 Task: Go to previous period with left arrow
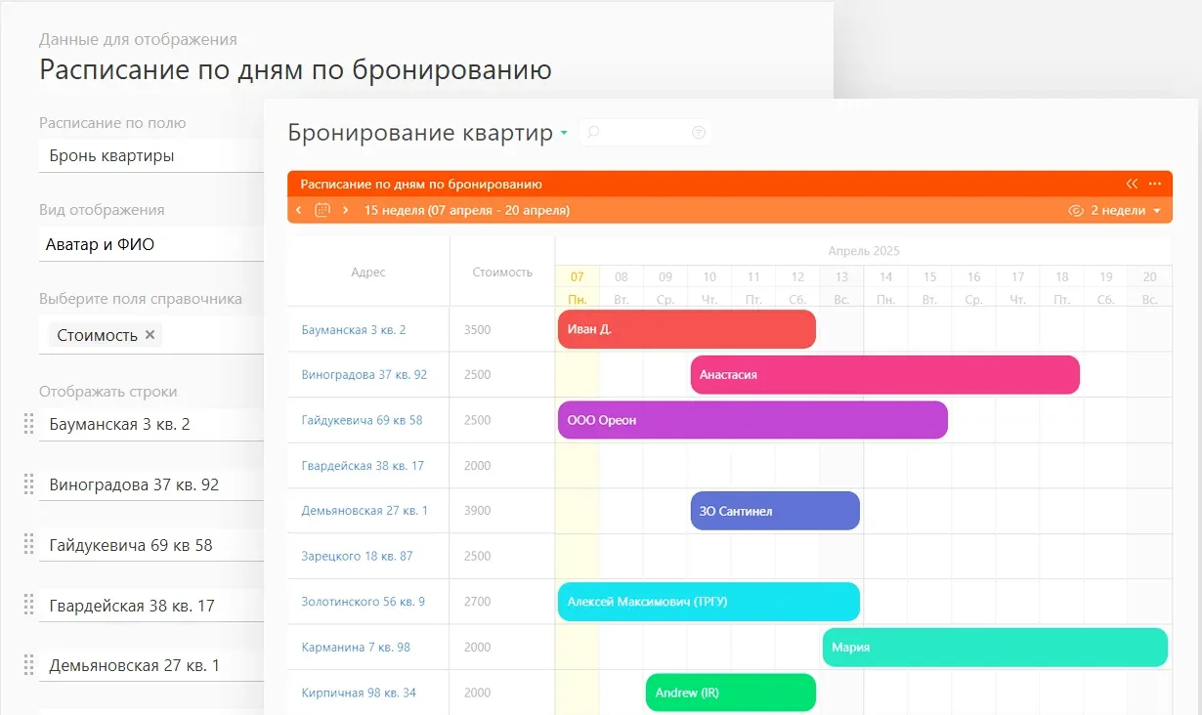point(298,210)
